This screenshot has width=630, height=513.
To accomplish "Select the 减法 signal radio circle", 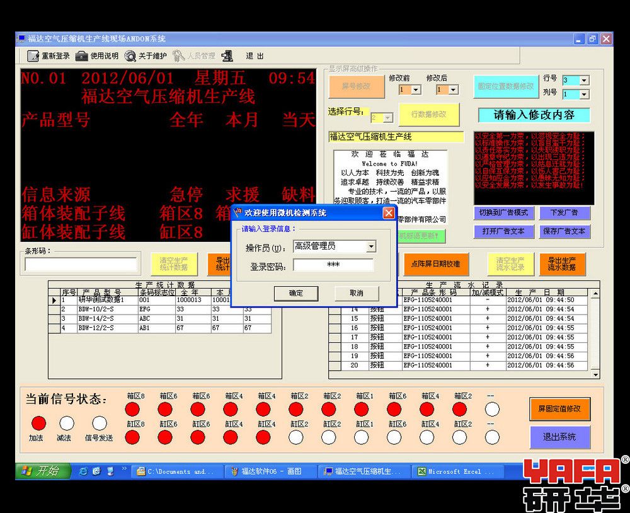I will (66, 423).
